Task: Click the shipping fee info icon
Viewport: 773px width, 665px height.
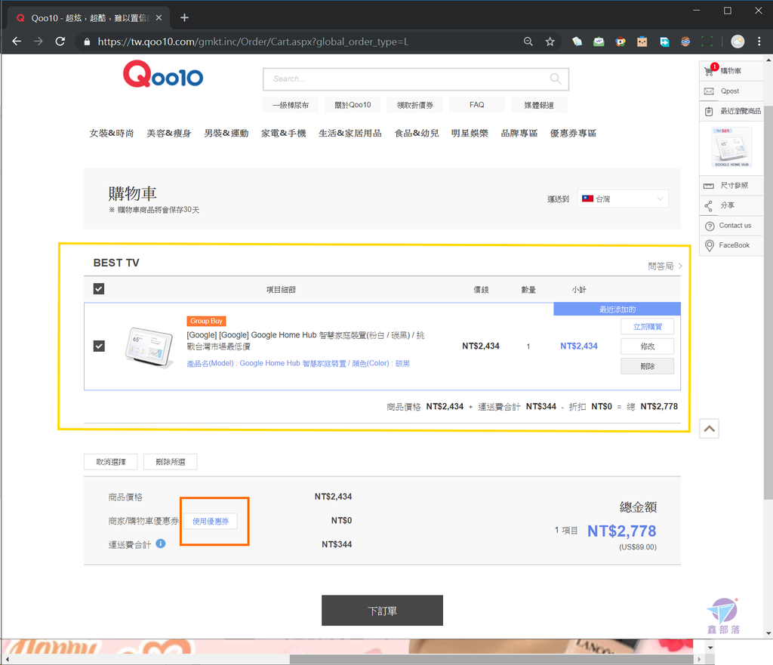Action: click(161, 543)
